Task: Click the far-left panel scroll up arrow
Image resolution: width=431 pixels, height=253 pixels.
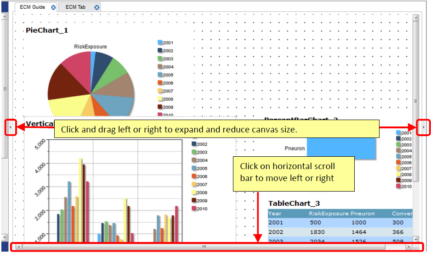Action: point(5,16)
